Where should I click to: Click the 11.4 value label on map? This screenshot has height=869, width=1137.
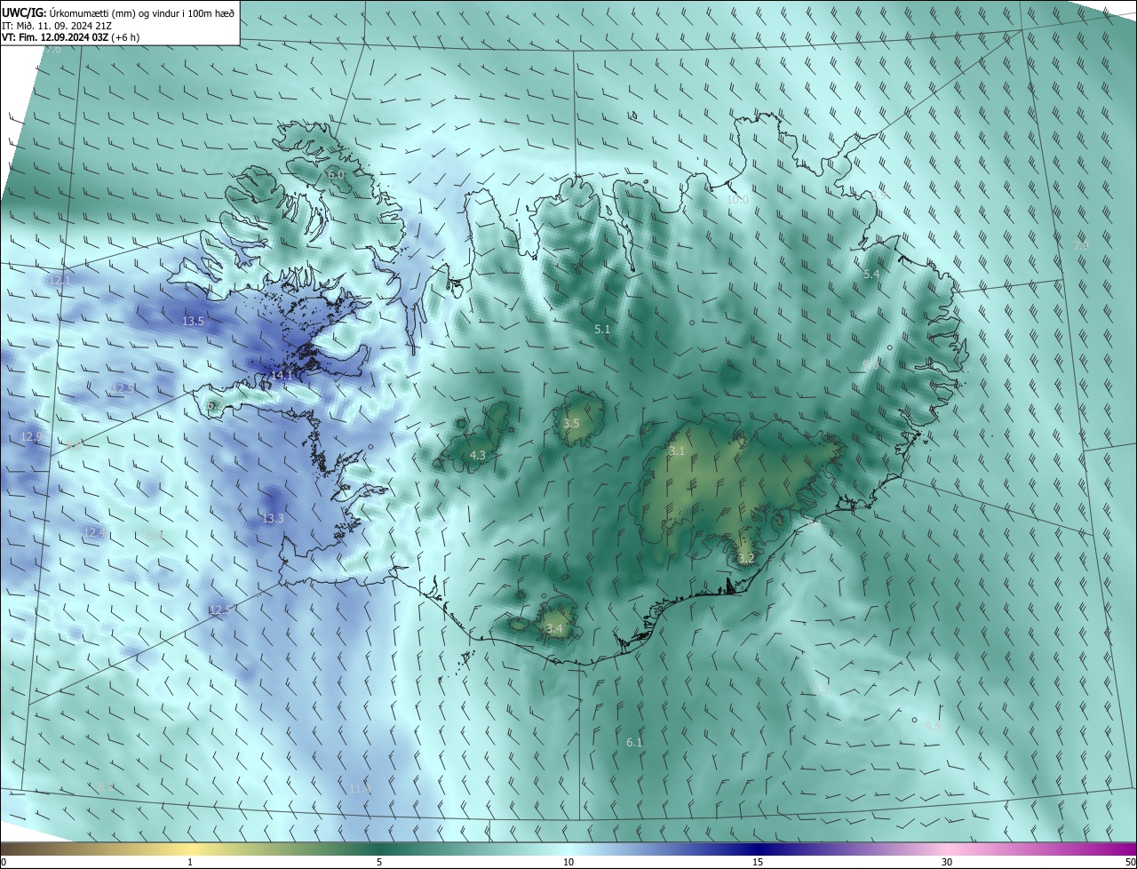(x=360, y=789)
